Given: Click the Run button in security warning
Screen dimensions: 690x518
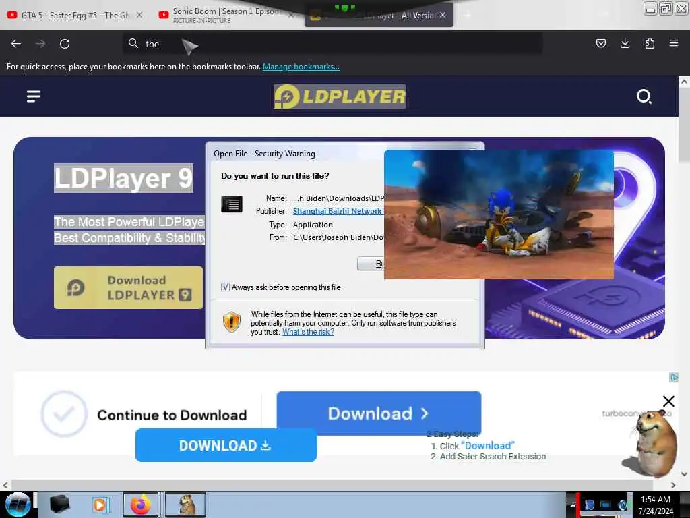Looking at the screenshot, I should point(371,264).
